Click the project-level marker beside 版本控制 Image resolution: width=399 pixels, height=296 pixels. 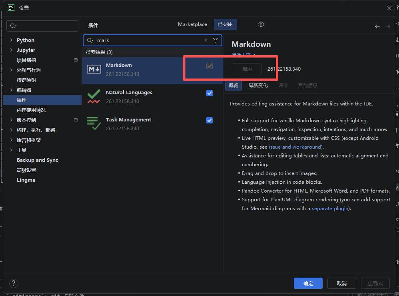point(76,120)
